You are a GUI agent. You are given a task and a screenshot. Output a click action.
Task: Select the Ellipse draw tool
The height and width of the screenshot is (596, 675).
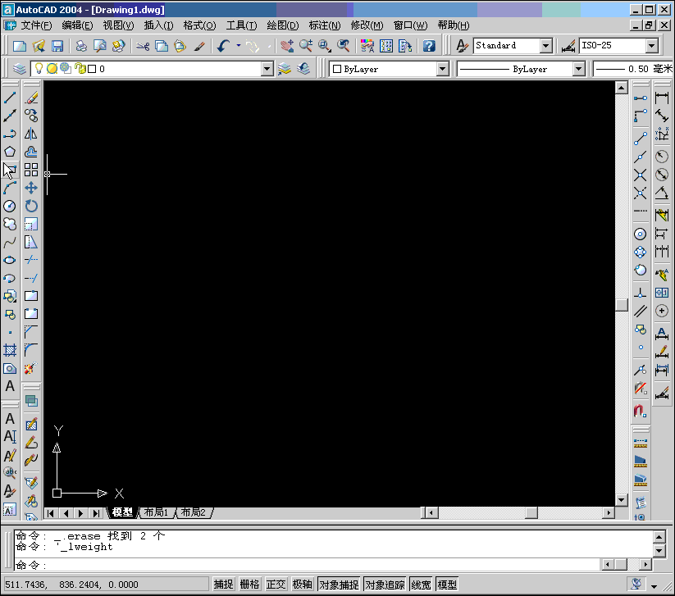point(10,260)
